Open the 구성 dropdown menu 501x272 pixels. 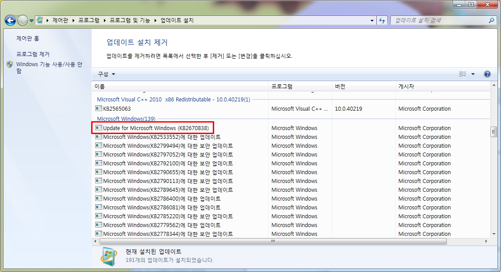(106, 74)
